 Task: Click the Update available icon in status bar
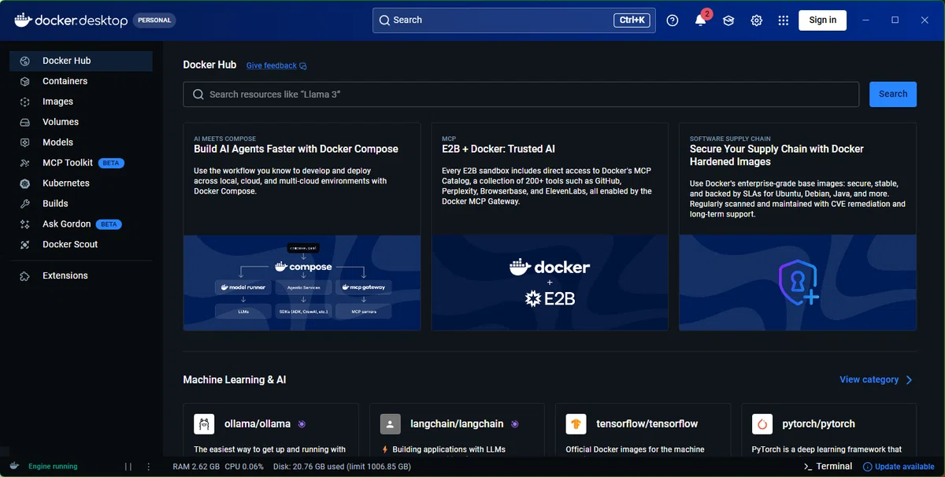[868, 466]
